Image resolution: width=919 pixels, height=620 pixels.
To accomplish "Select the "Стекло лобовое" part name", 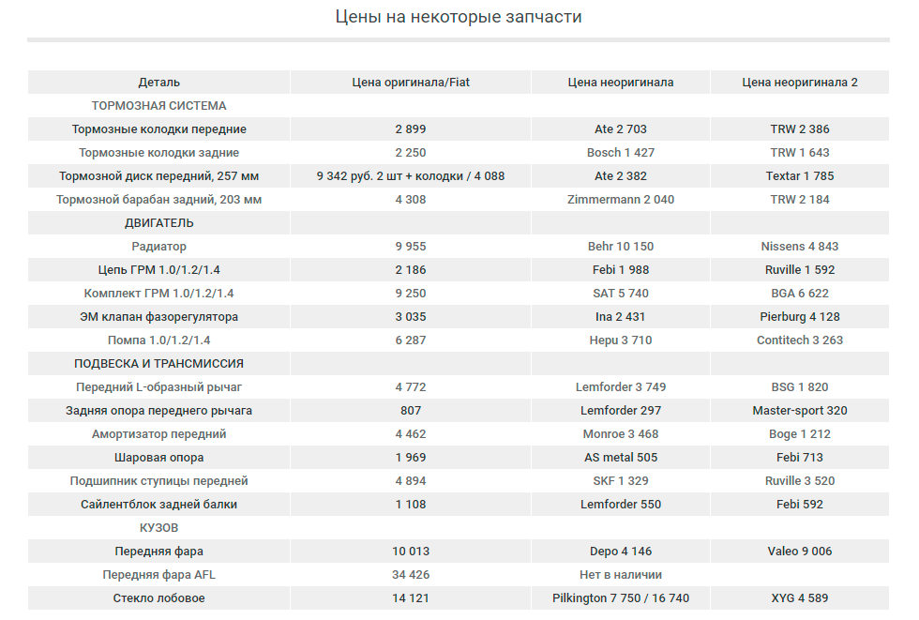I will 158,598.
